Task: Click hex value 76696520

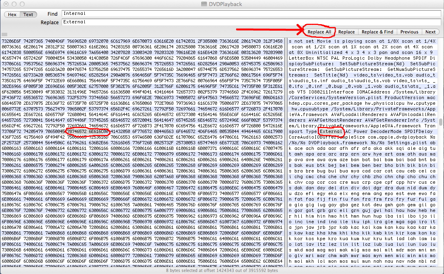Action: (77, 41)
